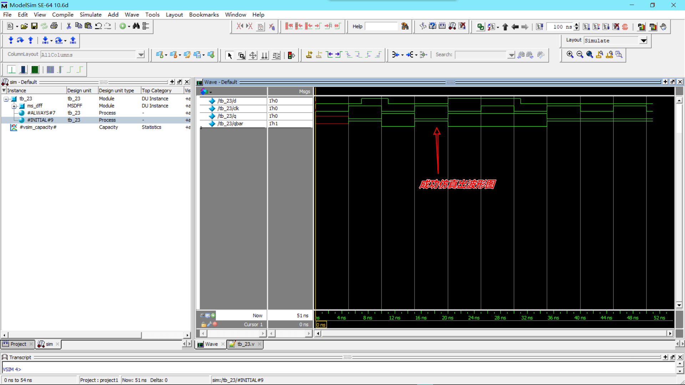
Task: Click the Zoom In magnifier icon
Action: (570, 55)
